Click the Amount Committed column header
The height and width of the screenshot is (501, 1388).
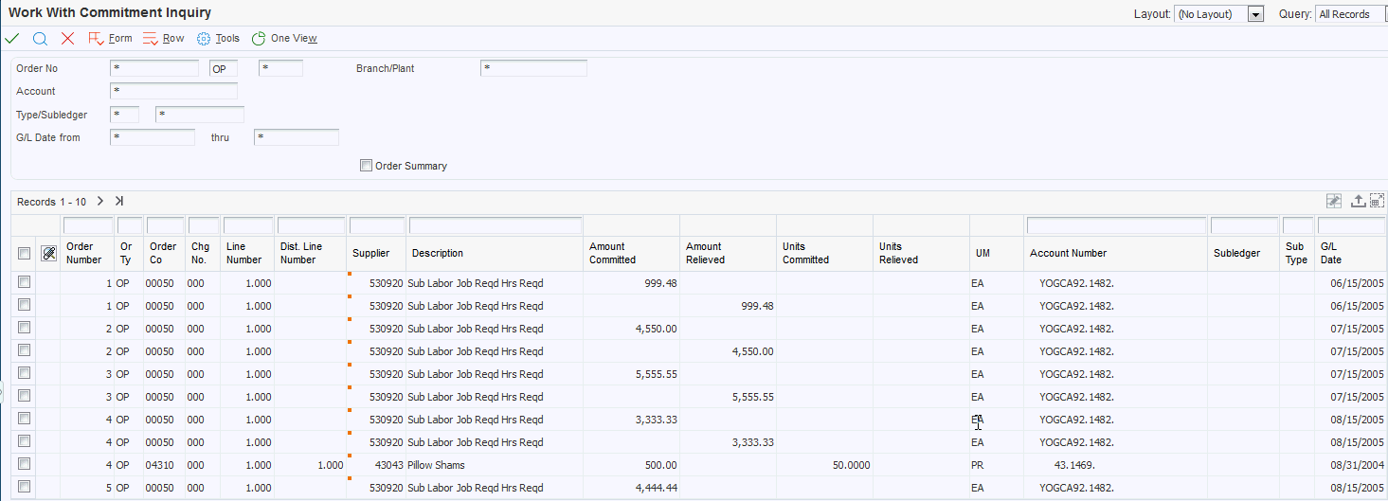coord(612,253)
